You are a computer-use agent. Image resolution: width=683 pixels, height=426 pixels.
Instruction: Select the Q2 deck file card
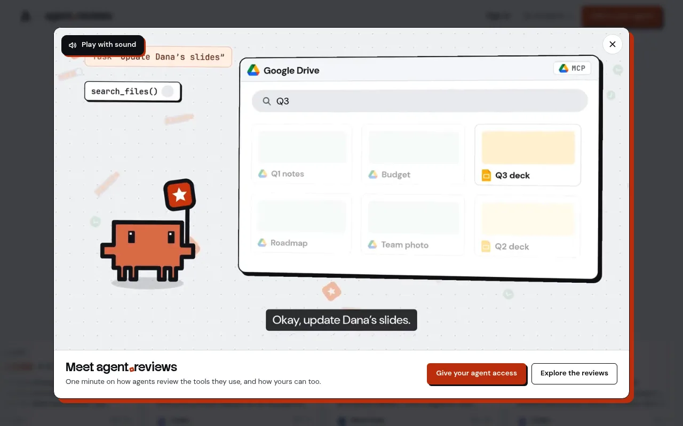(x=527, y=226)
